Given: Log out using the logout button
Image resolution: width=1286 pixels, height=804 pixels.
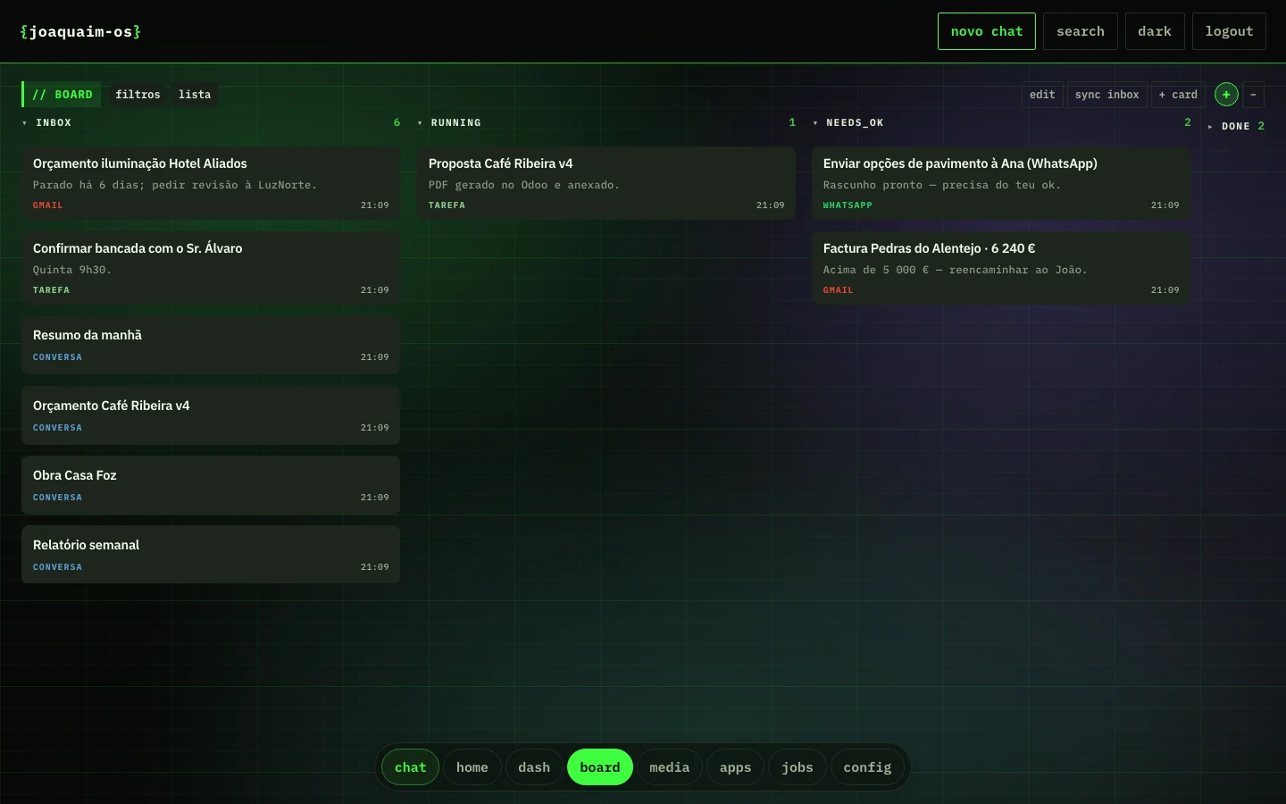Looking at the screenshot, I should 1229,31.
